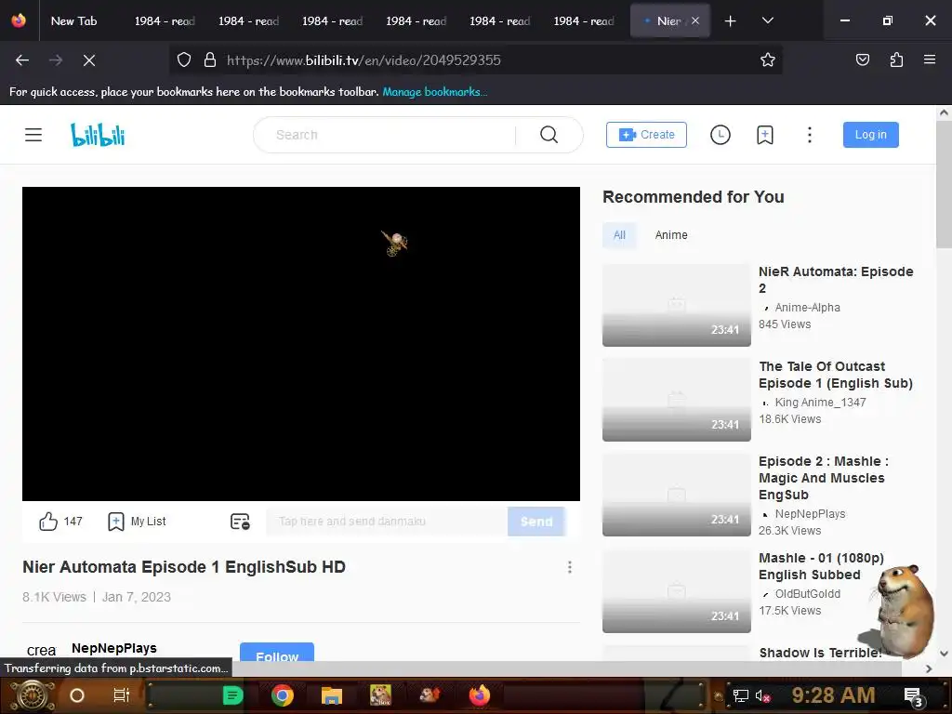Open the NieR Automata: Episode 2 title

click(x=836, y=280)
